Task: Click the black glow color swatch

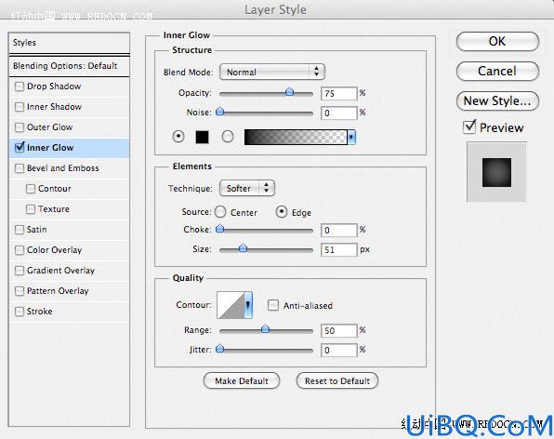Action: [202, 137]
